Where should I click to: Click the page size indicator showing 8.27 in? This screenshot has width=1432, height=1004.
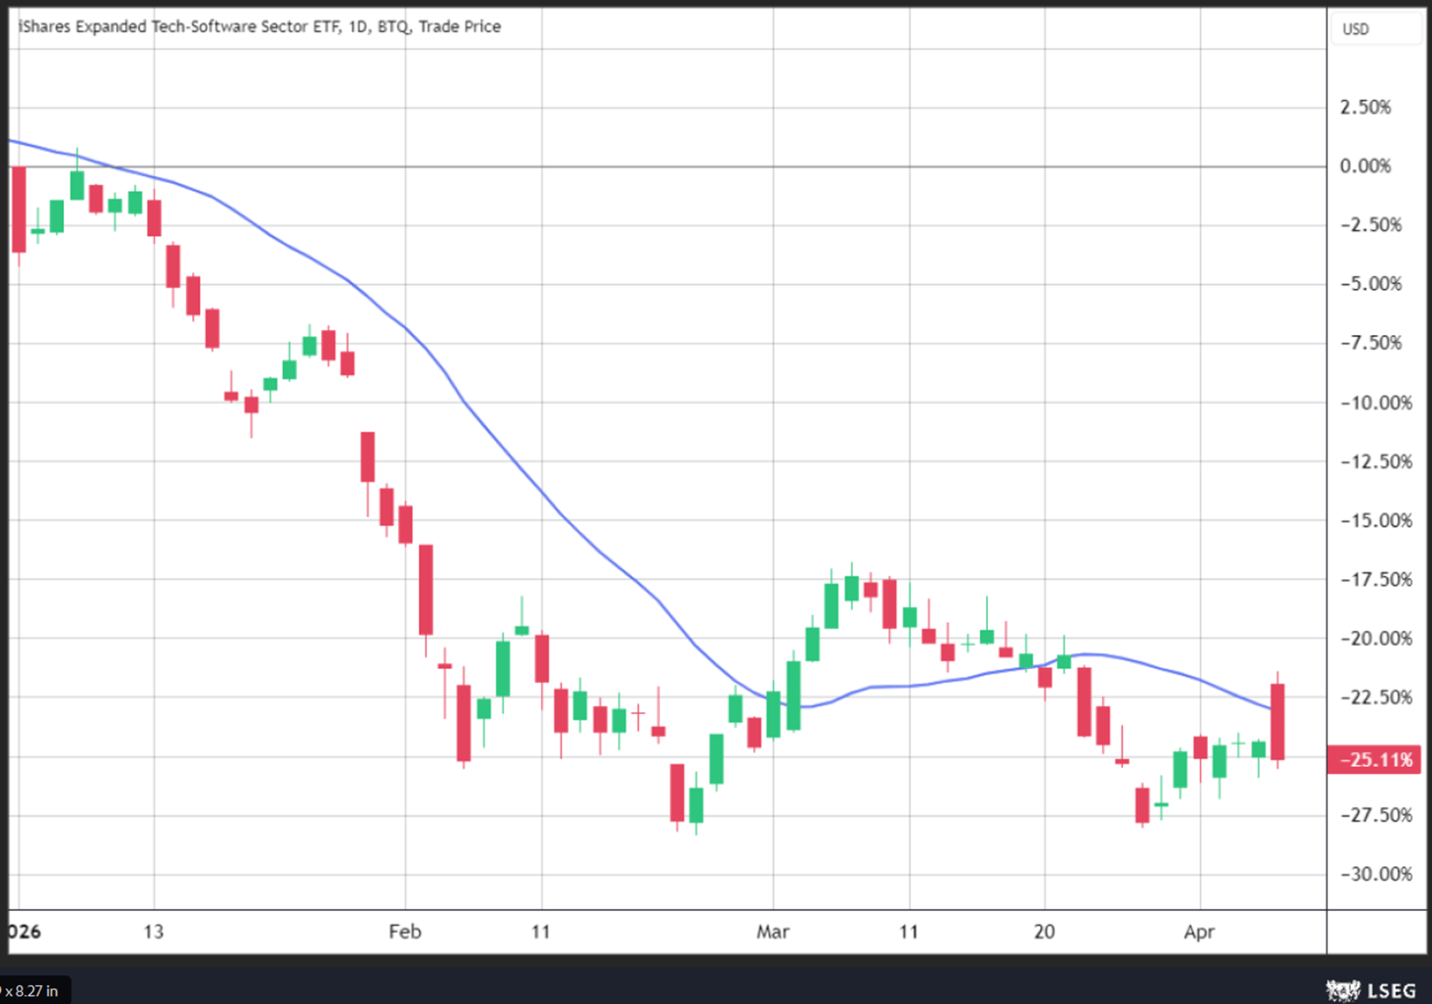click(x=32, y=991)
